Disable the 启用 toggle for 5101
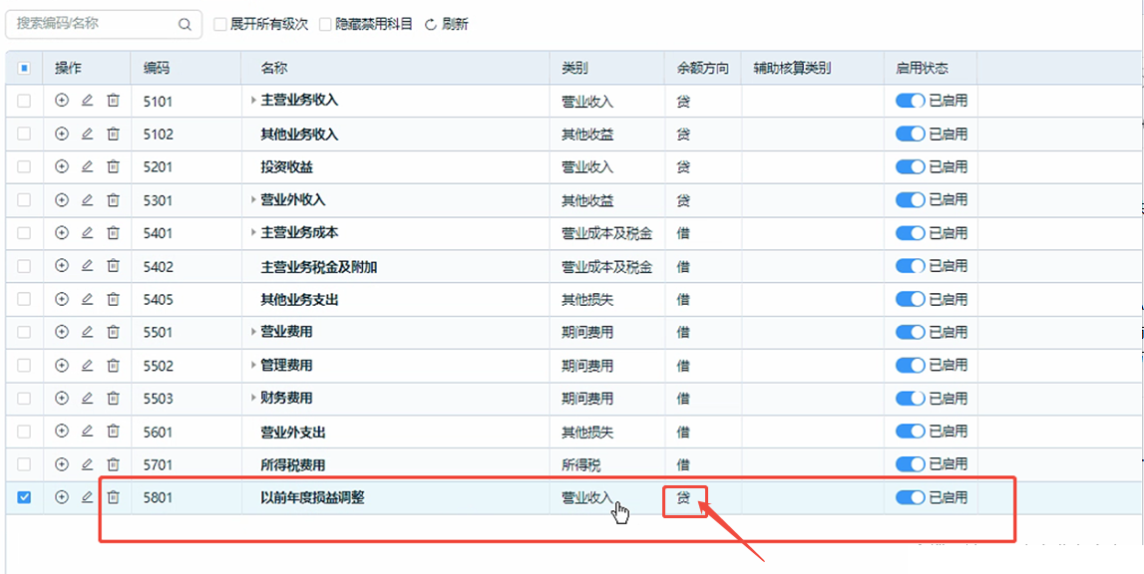 pyautogui.click(x=910, y=101)
